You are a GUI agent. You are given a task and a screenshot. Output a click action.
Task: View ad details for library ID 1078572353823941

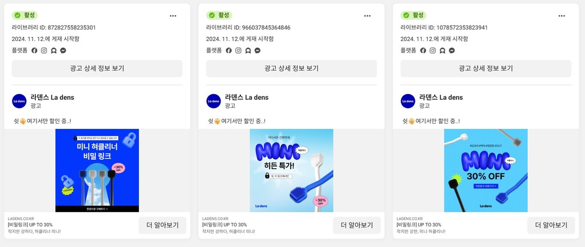[486, 68]
